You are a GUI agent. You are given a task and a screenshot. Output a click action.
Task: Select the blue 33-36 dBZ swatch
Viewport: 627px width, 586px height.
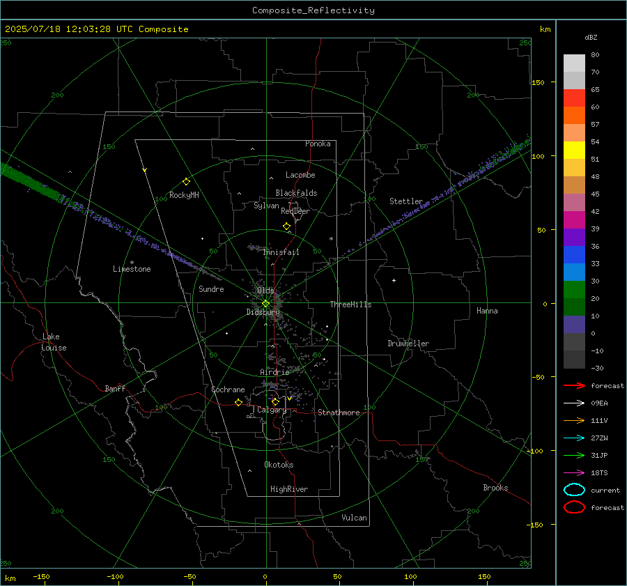coord(574,254)
